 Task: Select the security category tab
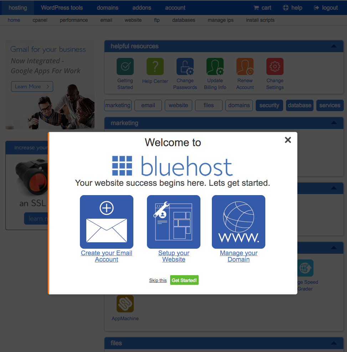[x=269, y=105]
